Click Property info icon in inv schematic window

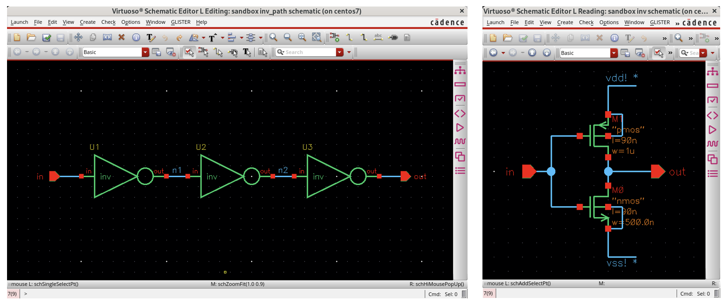tap(614, 38)
